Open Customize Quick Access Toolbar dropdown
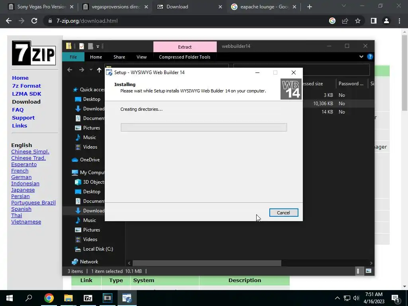Image resolution: width=408 pixels, height=306 pixels. click(98, 47)
